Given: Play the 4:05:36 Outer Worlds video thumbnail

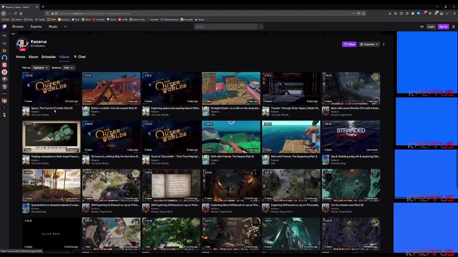Looking at the screenshot, I should 51,88.
